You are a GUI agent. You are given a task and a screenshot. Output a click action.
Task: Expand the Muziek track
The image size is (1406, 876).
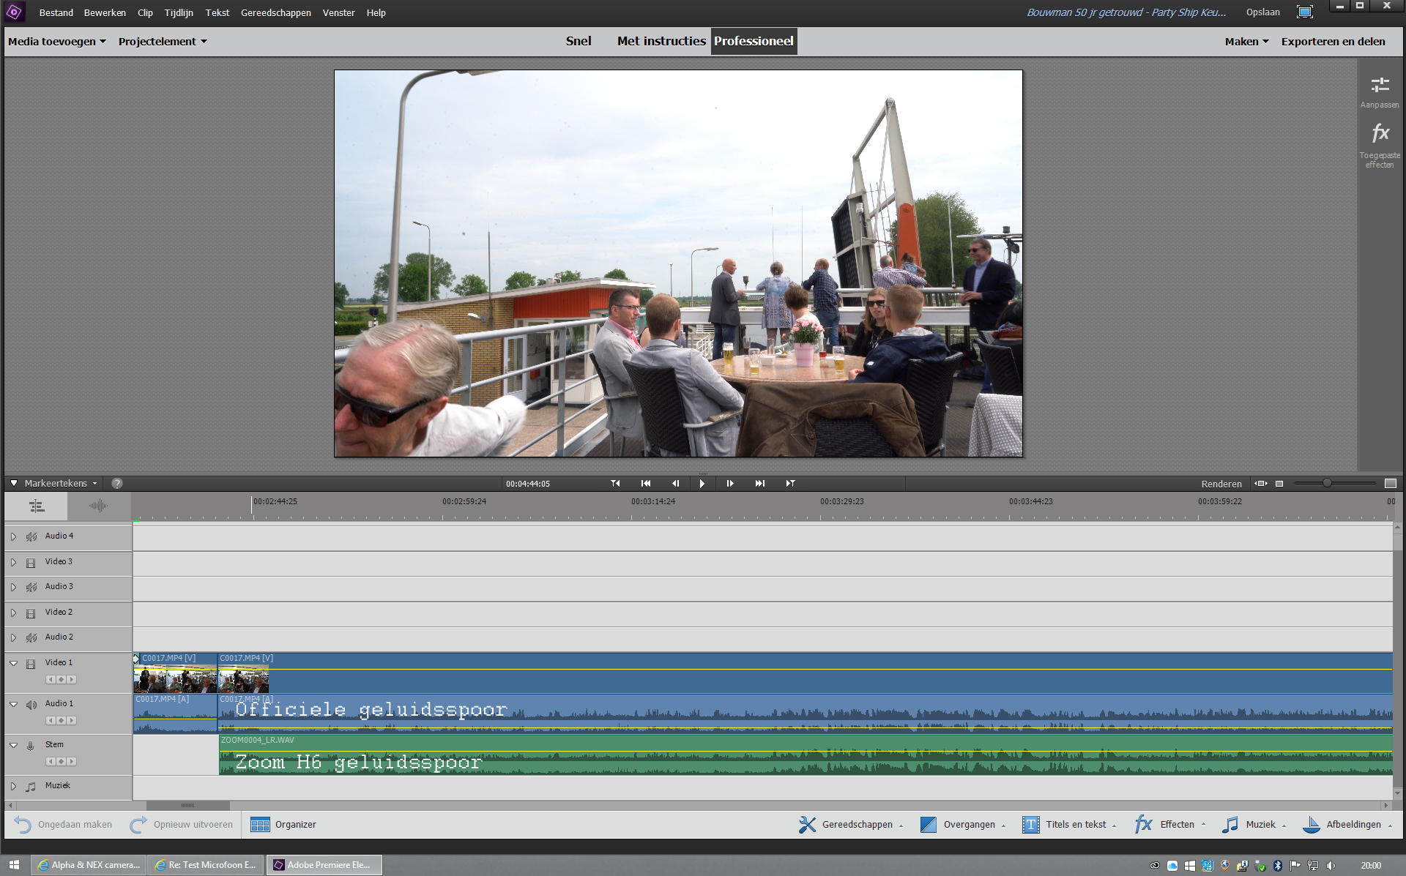pos(13,786)
